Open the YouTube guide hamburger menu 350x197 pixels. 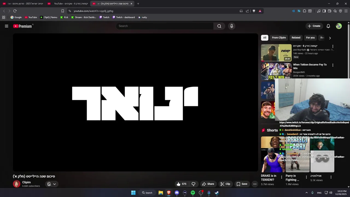click(x=7, y=26)
